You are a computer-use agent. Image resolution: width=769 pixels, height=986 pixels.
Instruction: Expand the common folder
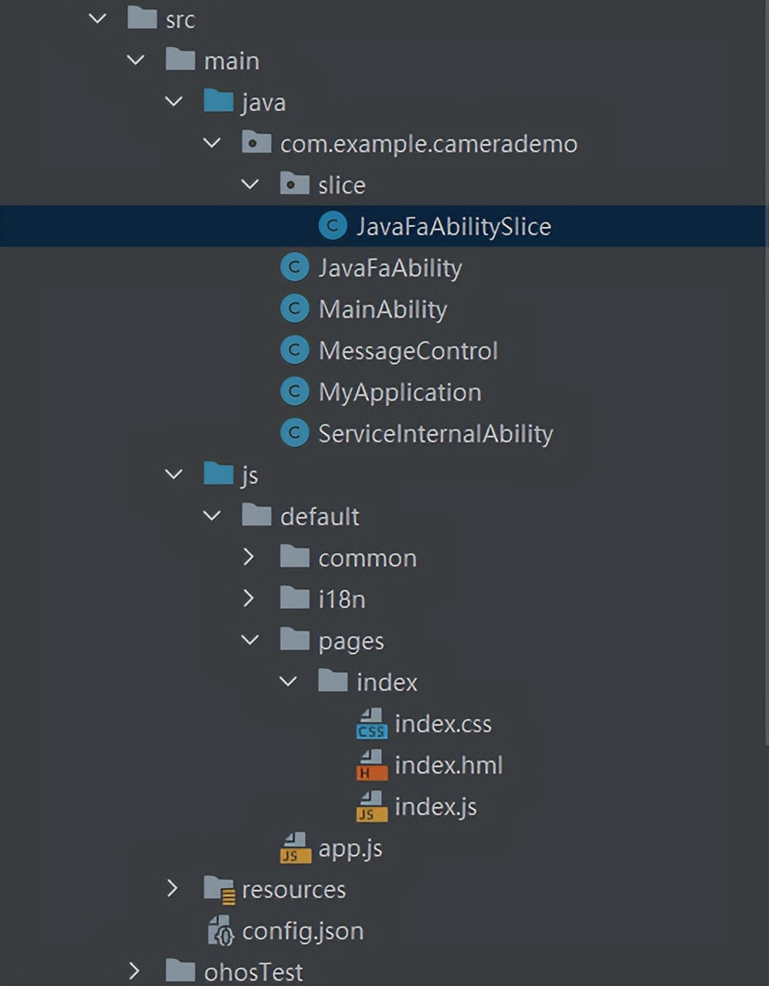(249, 557)
